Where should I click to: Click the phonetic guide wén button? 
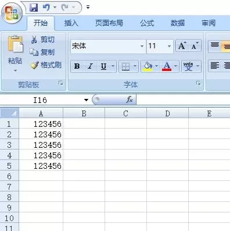pos(188,66)
